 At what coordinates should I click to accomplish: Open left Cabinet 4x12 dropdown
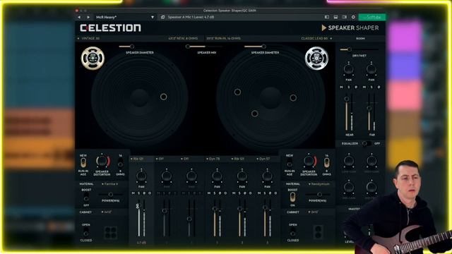point(107,212)
